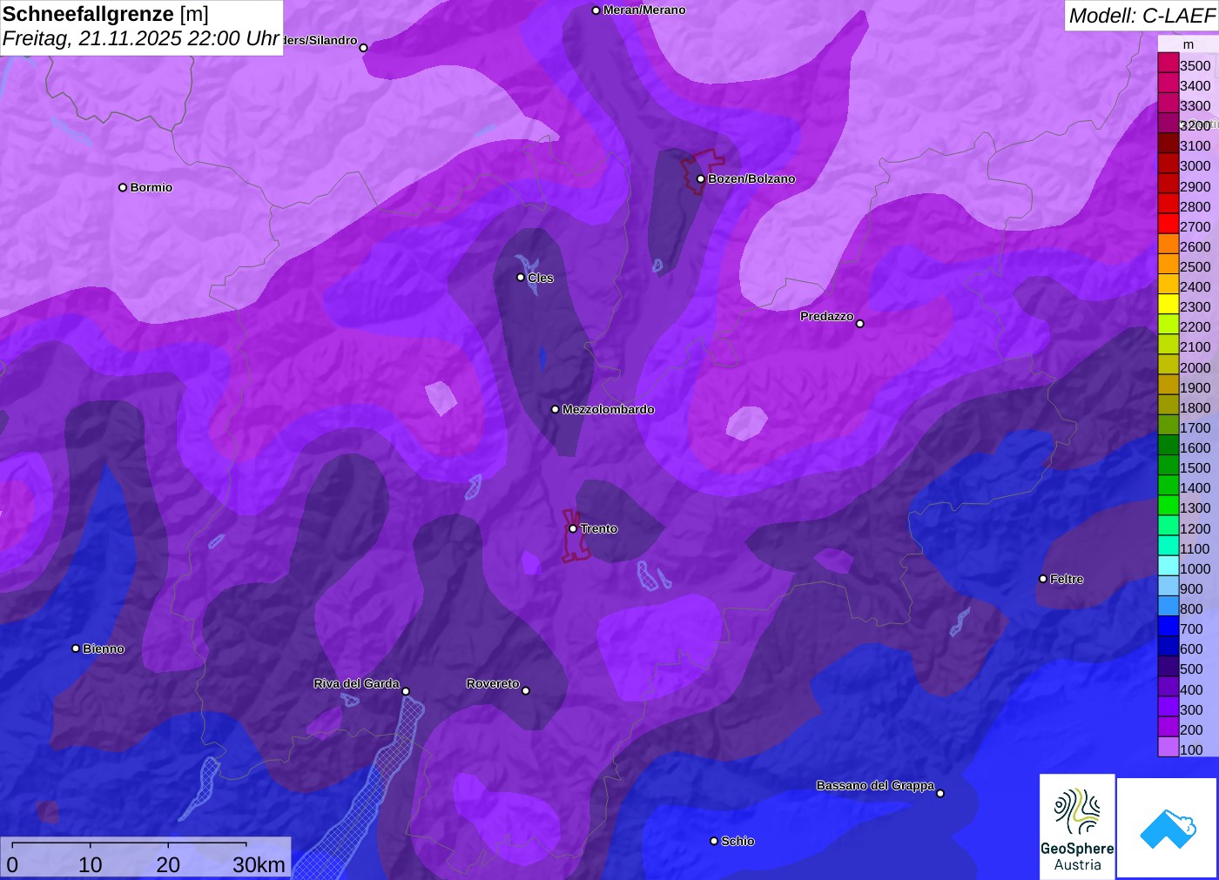Viewport: 1219px width, 880px height.
Task: Click the 2300 m yellow legend swatch
Action: tap(1168, 304)
